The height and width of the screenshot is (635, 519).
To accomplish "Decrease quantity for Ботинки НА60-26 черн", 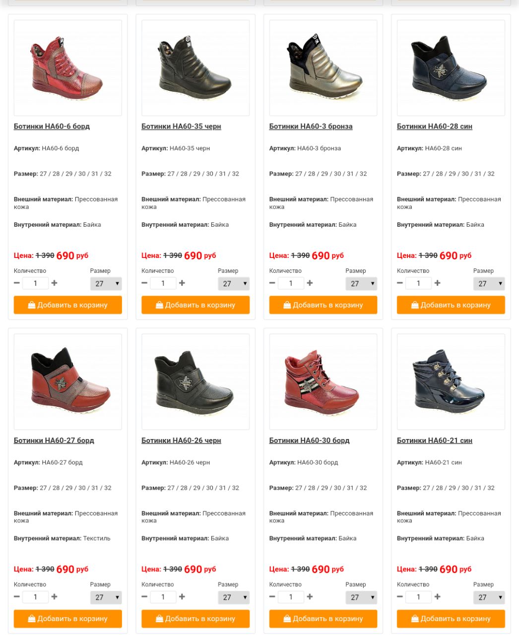I will [x=144, y=597].
